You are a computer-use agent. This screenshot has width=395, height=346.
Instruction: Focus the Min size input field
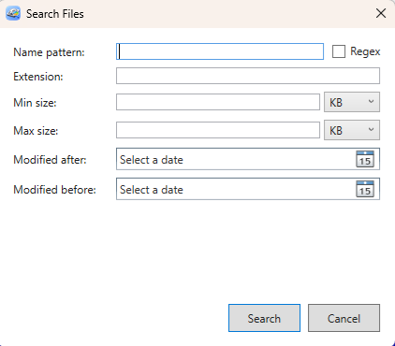(218, 102)
